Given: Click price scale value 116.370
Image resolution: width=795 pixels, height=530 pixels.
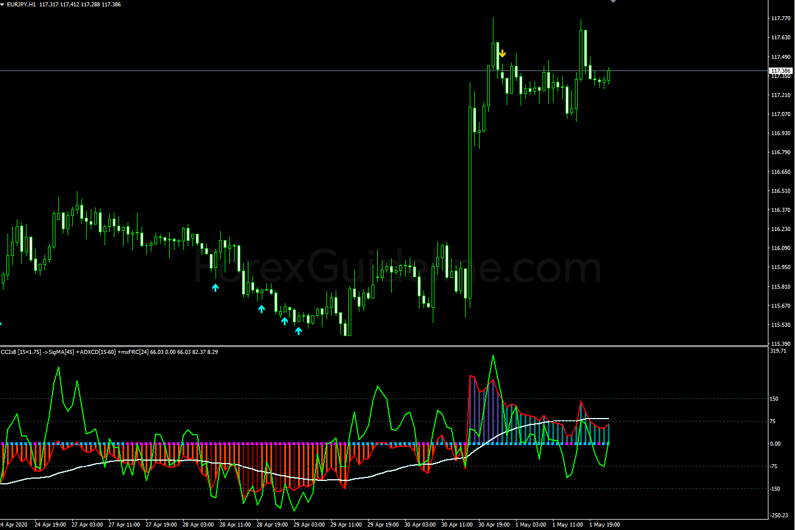Looking at the screenshot, I should pyautogui.click(x=781, y=210).
